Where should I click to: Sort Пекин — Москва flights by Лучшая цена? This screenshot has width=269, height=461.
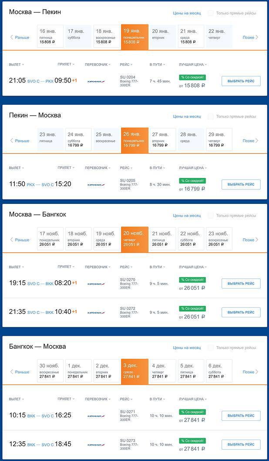193,168
